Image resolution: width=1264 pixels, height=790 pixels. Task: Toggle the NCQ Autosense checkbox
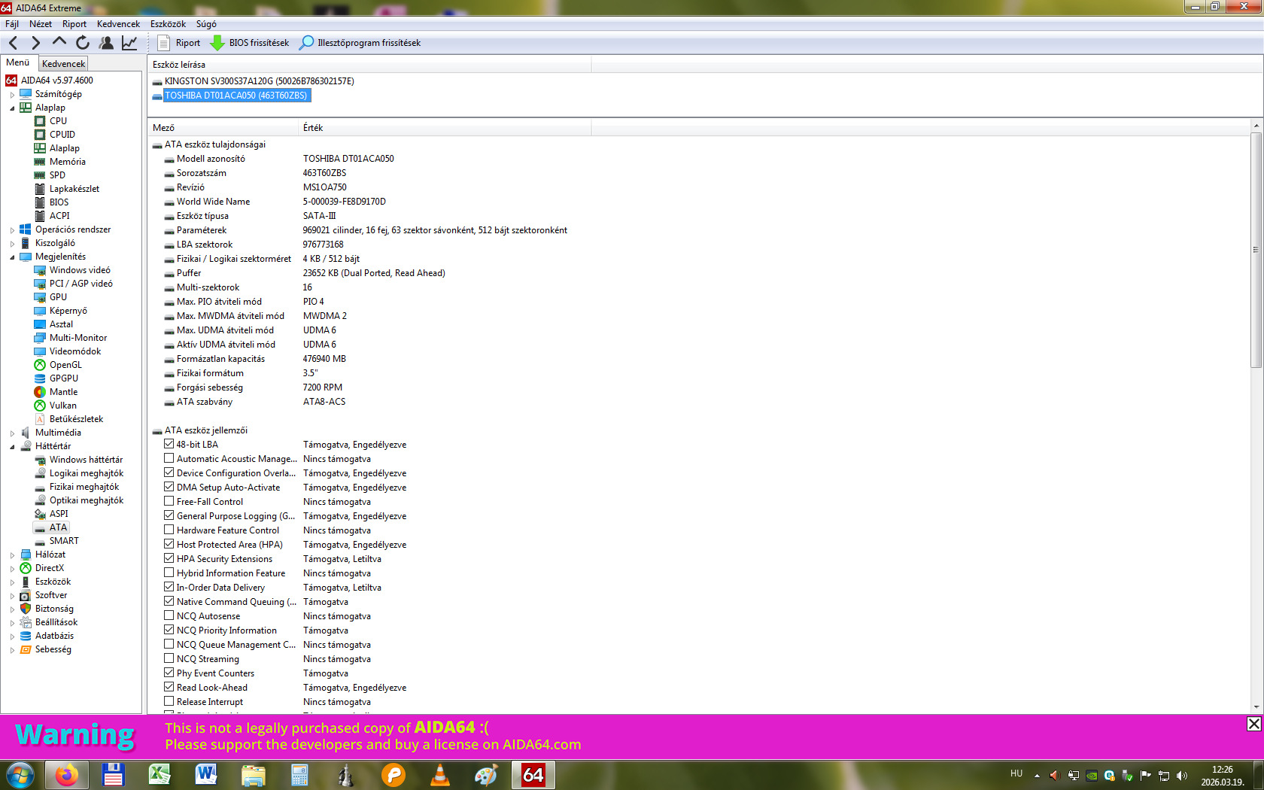click(169, 615)
